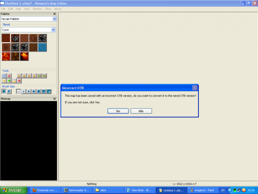Open the Map menu
Viewport: 258px width, 194px height.
(18, 8)
